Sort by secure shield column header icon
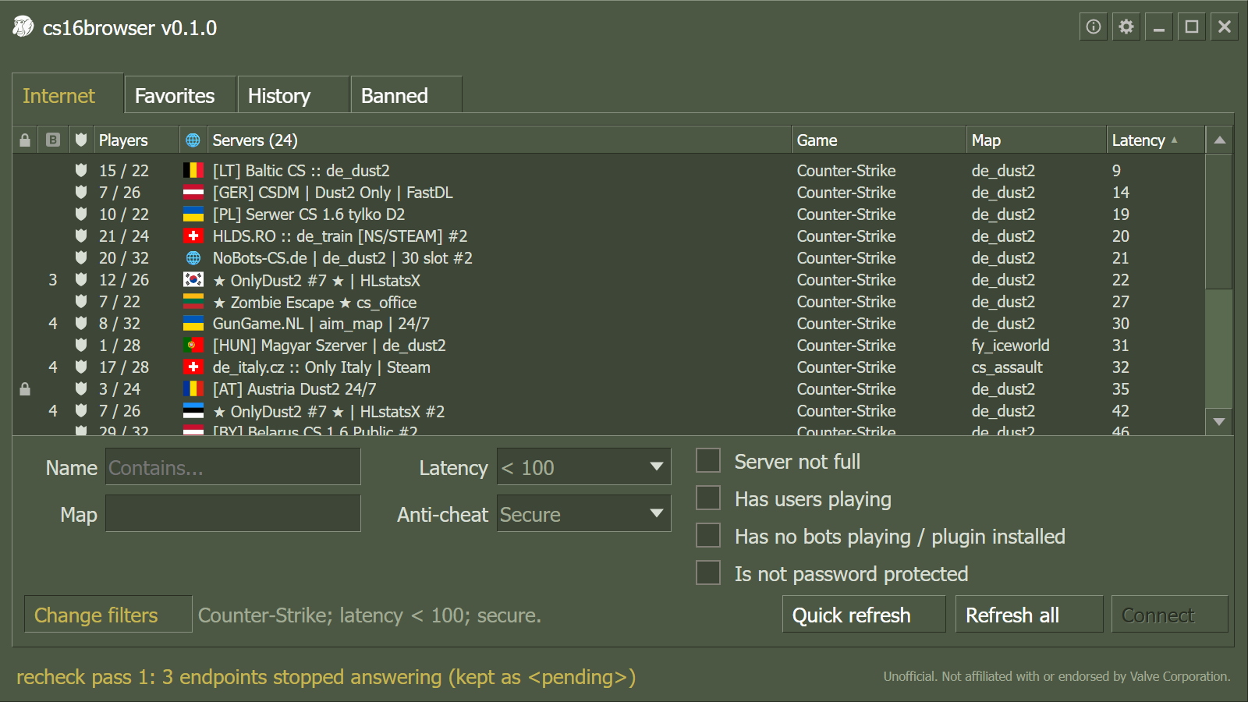 click(x=81, y=140)
